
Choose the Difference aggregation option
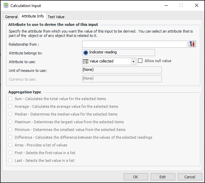pyautogui.click(x=10, y=137)
